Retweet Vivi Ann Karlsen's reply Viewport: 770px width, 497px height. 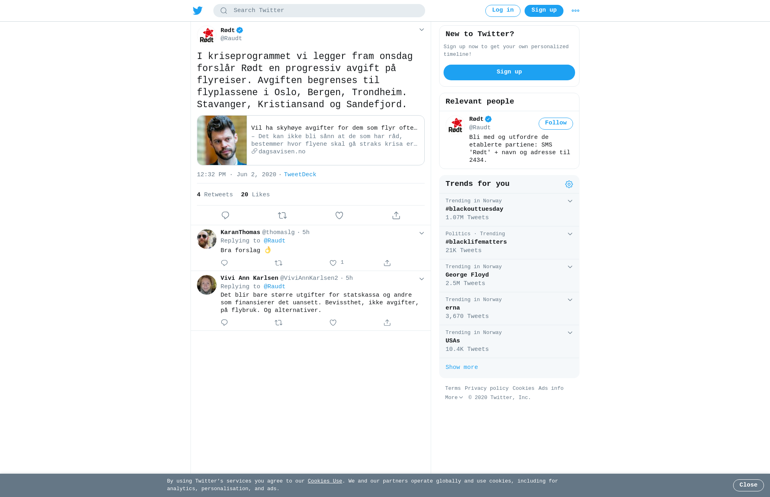tap(279, 323)
